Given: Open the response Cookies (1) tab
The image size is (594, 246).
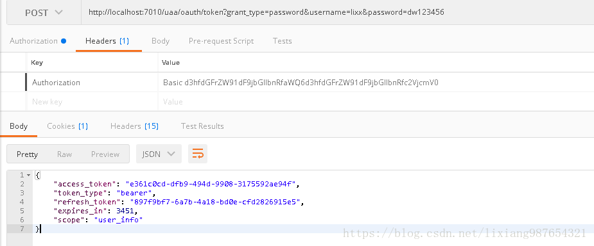Looking at the screenshot, I should point(67,126).
